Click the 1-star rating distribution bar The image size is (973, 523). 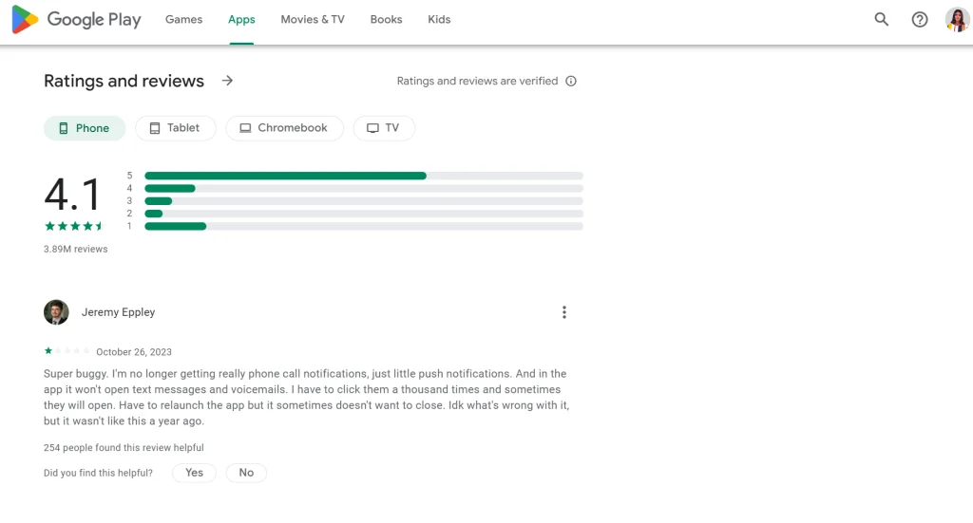(x=363, y=226)
